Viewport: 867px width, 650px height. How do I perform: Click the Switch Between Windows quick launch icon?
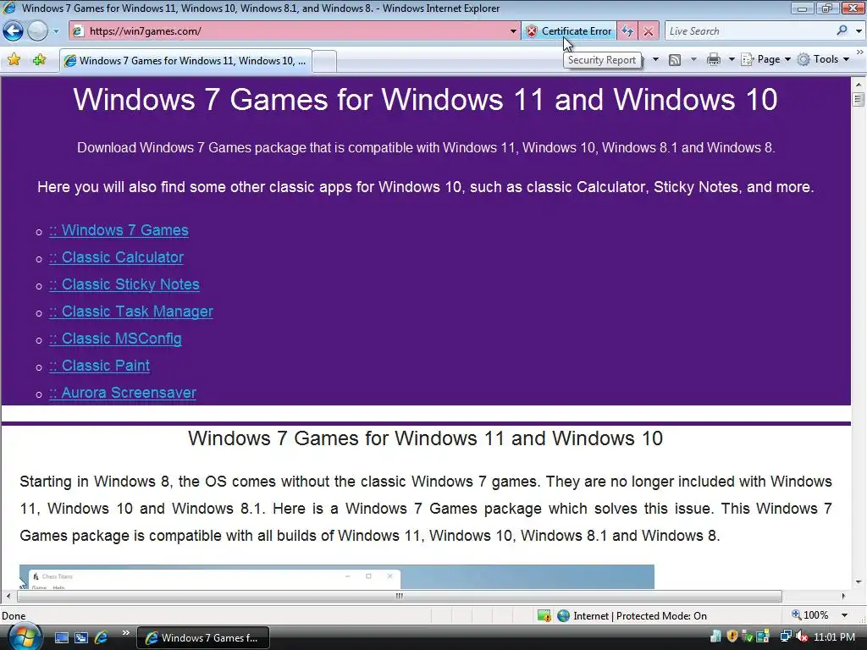coord(81,638)
